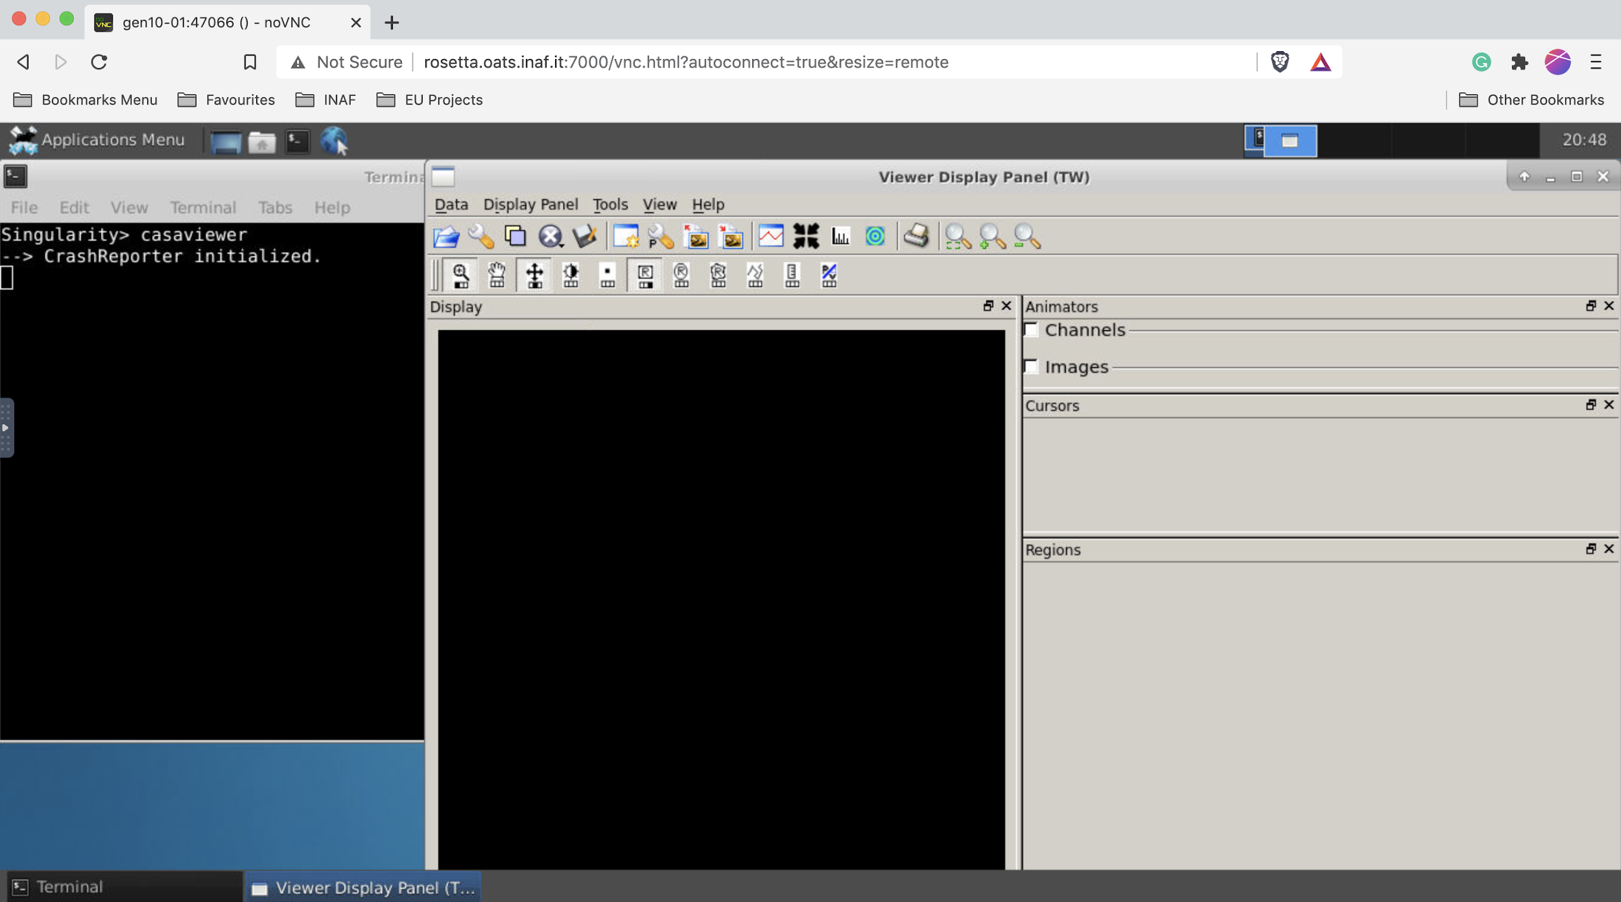Enable the Channels animator checkbox

point(1031,330)
